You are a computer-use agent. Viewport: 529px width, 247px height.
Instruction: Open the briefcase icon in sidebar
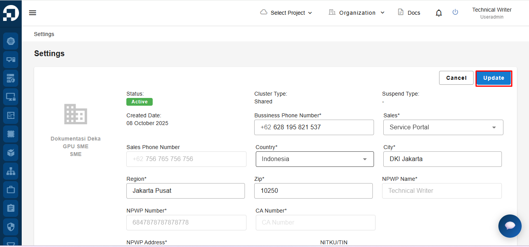tap(11, 190)
